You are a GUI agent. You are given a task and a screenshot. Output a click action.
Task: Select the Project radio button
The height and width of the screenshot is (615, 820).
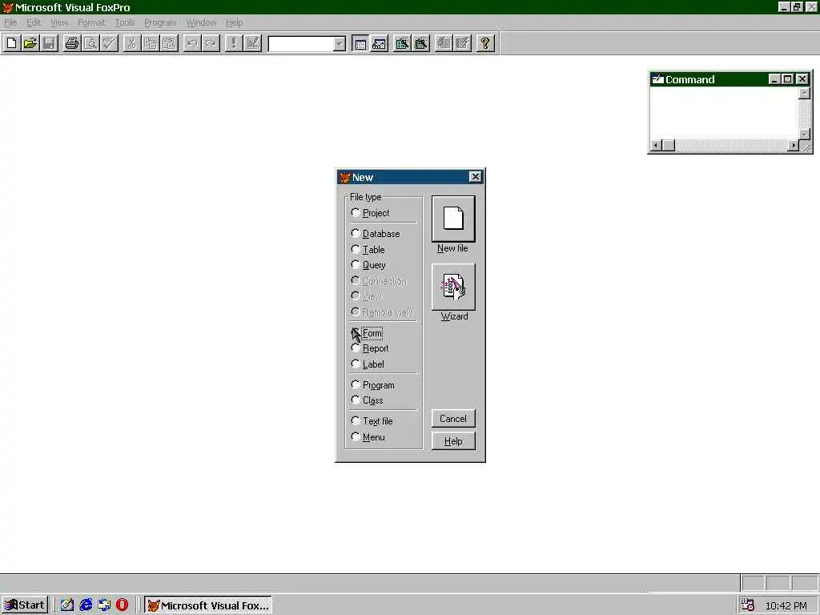coord(356,212)
